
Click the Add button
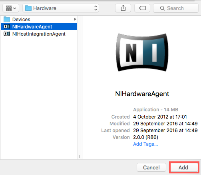[183, 167]
